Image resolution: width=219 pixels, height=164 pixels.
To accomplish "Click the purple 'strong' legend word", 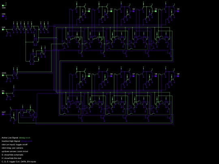I will [24, 141].
